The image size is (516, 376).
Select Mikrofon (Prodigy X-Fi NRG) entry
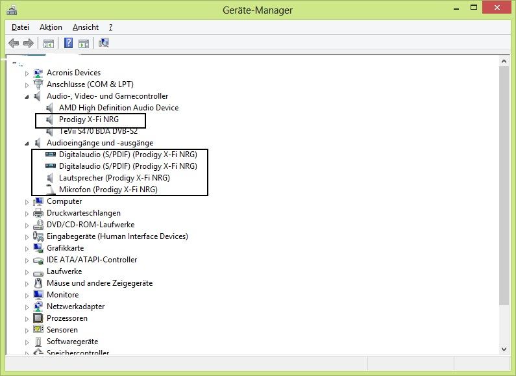pyautogui.click(x=108, y=190)
